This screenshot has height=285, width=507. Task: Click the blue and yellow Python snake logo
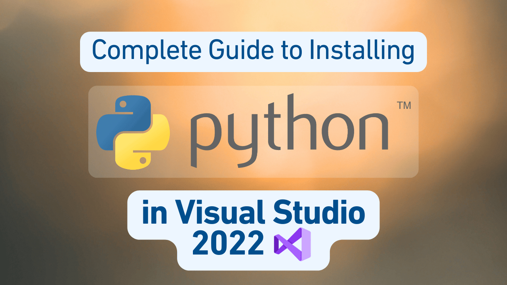tap(133, 132)
